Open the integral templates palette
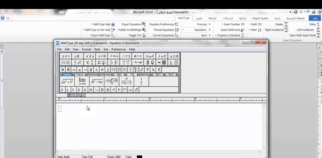 point(114,63)
